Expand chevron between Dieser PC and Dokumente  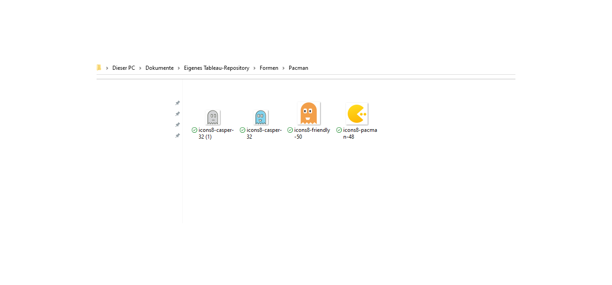pyautogui.click(x=141, y=68)
